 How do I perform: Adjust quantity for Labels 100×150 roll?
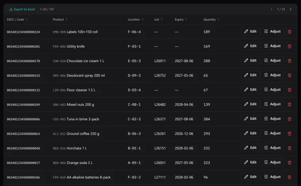coord(272,31)
